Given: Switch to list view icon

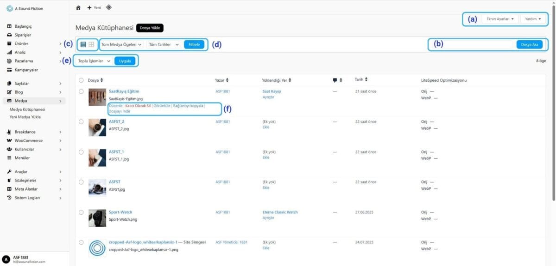Looking at the screenshot, I should (83, 45).
